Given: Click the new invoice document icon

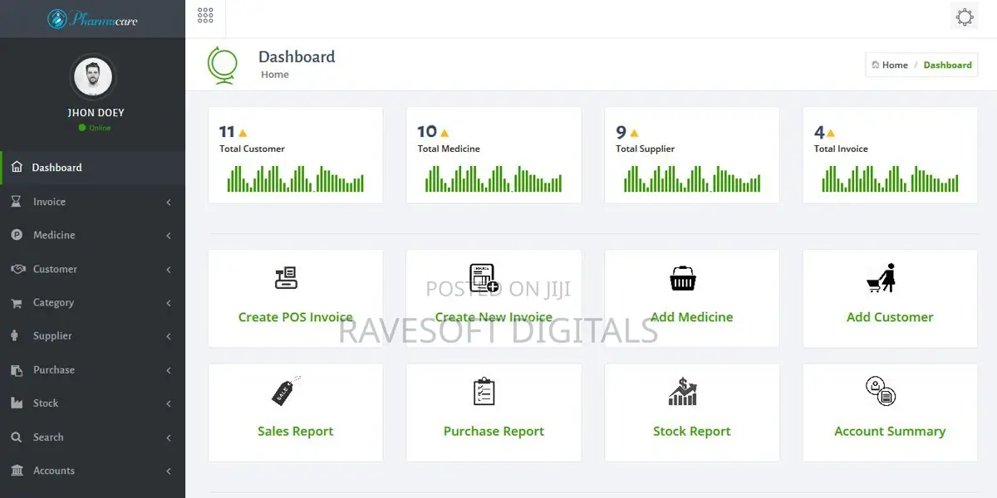Looking at the screenshot, I should point(484,278).
